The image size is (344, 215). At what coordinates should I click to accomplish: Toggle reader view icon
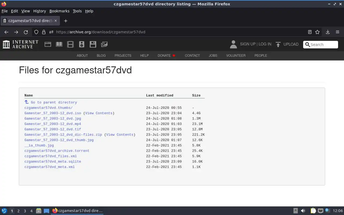coord(310,32)
